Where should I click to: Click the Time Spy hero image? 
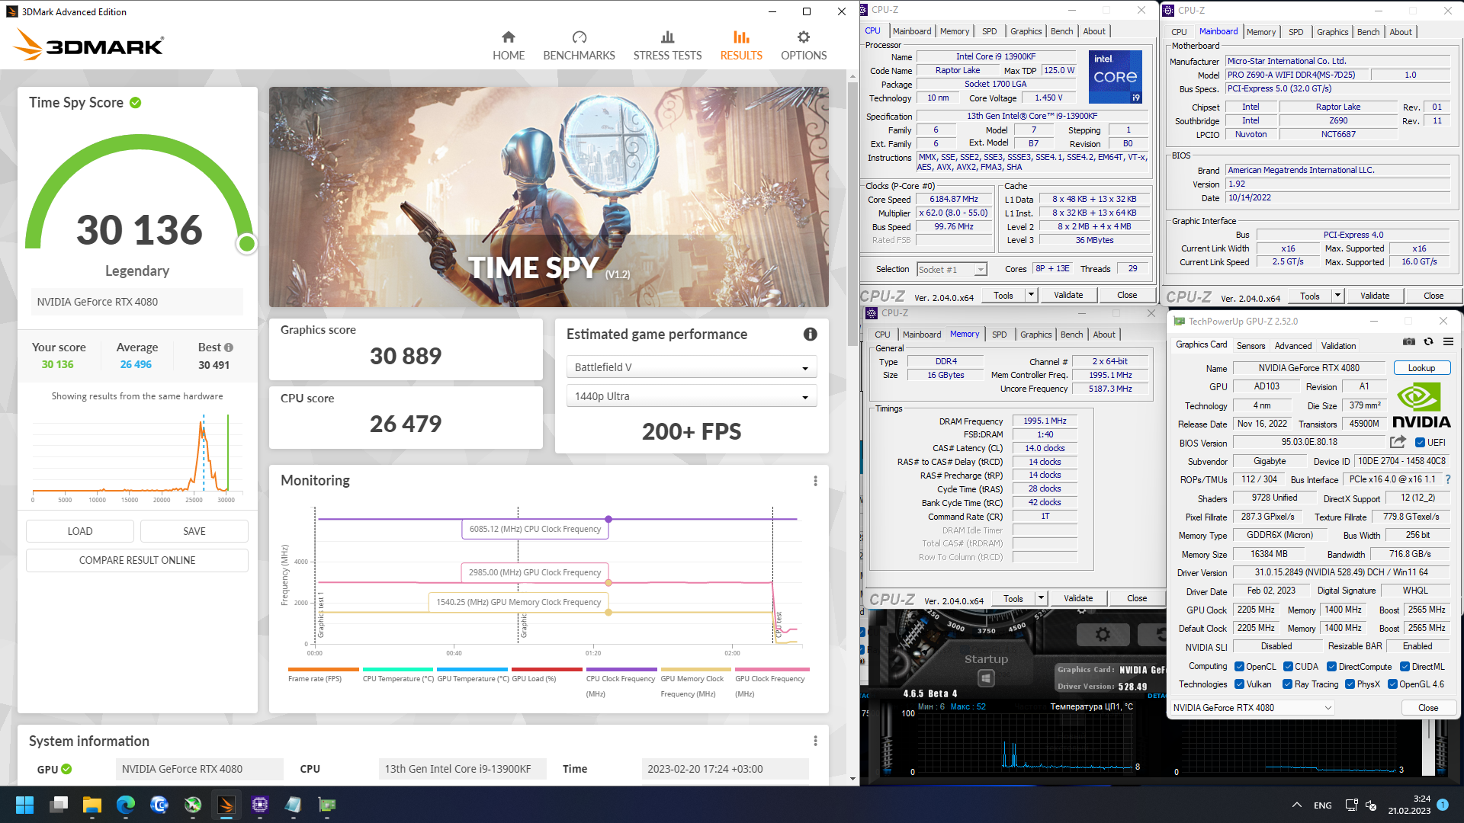[548, 197]
